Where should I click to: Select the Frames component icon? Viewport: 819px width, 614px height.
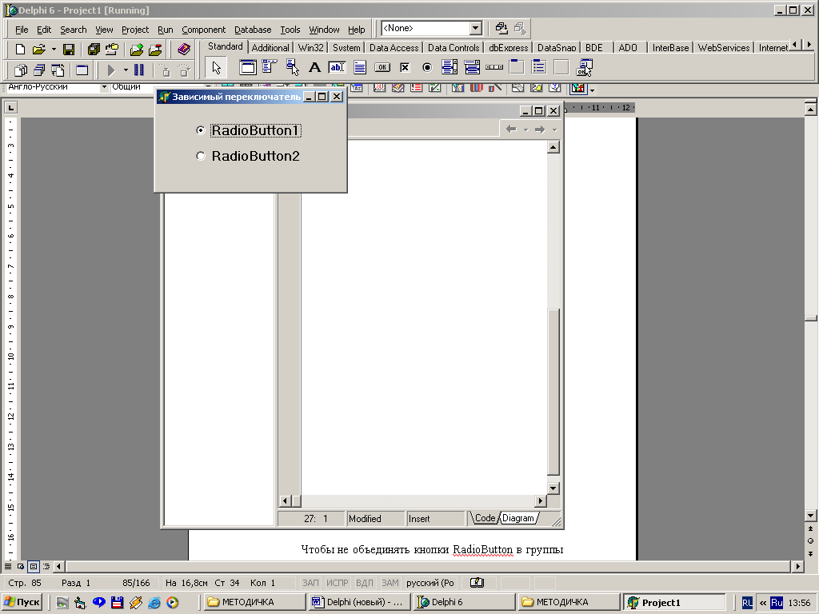click(x=248, y=68)
